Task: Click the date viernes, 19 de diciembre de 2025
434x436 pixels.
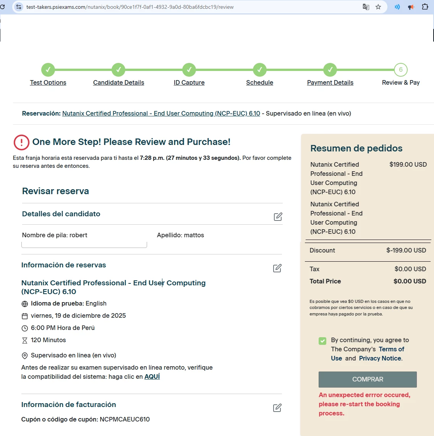Action: 78,315
